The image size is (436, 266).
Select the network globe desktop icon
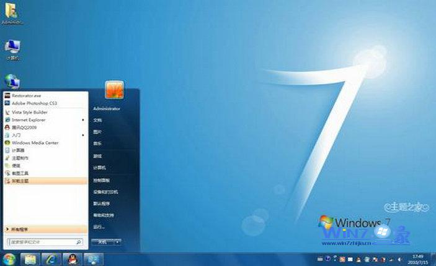tap(12, 81)
